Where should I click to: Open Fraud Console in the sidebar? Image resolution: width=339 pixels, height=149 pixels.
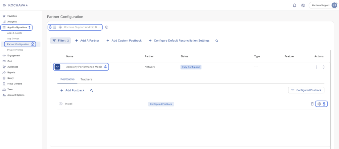15,84
